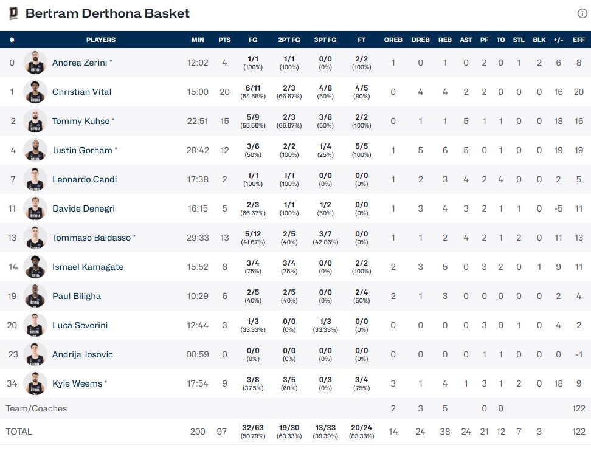
Task: Sort by the PLAYERS column header
Action: pos(101,40)
